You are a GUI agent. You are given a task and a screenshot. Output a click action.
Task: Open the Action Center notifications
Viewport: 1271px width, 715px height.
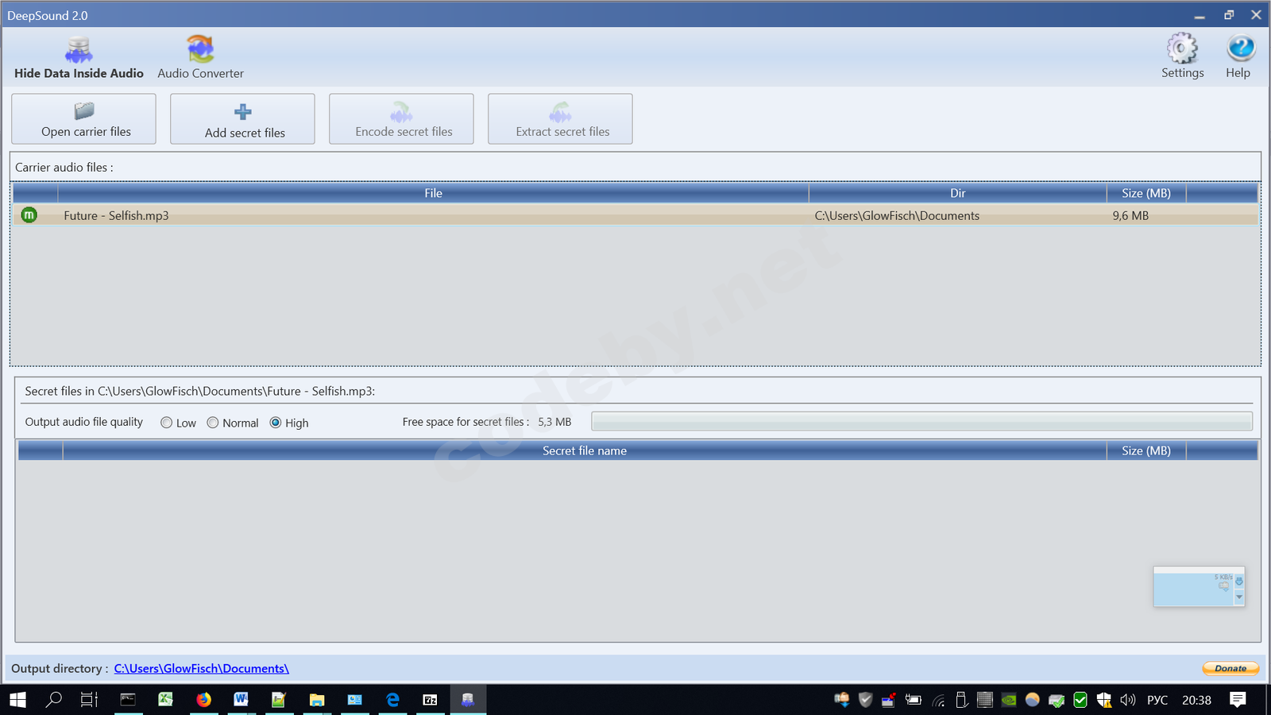1238,700
